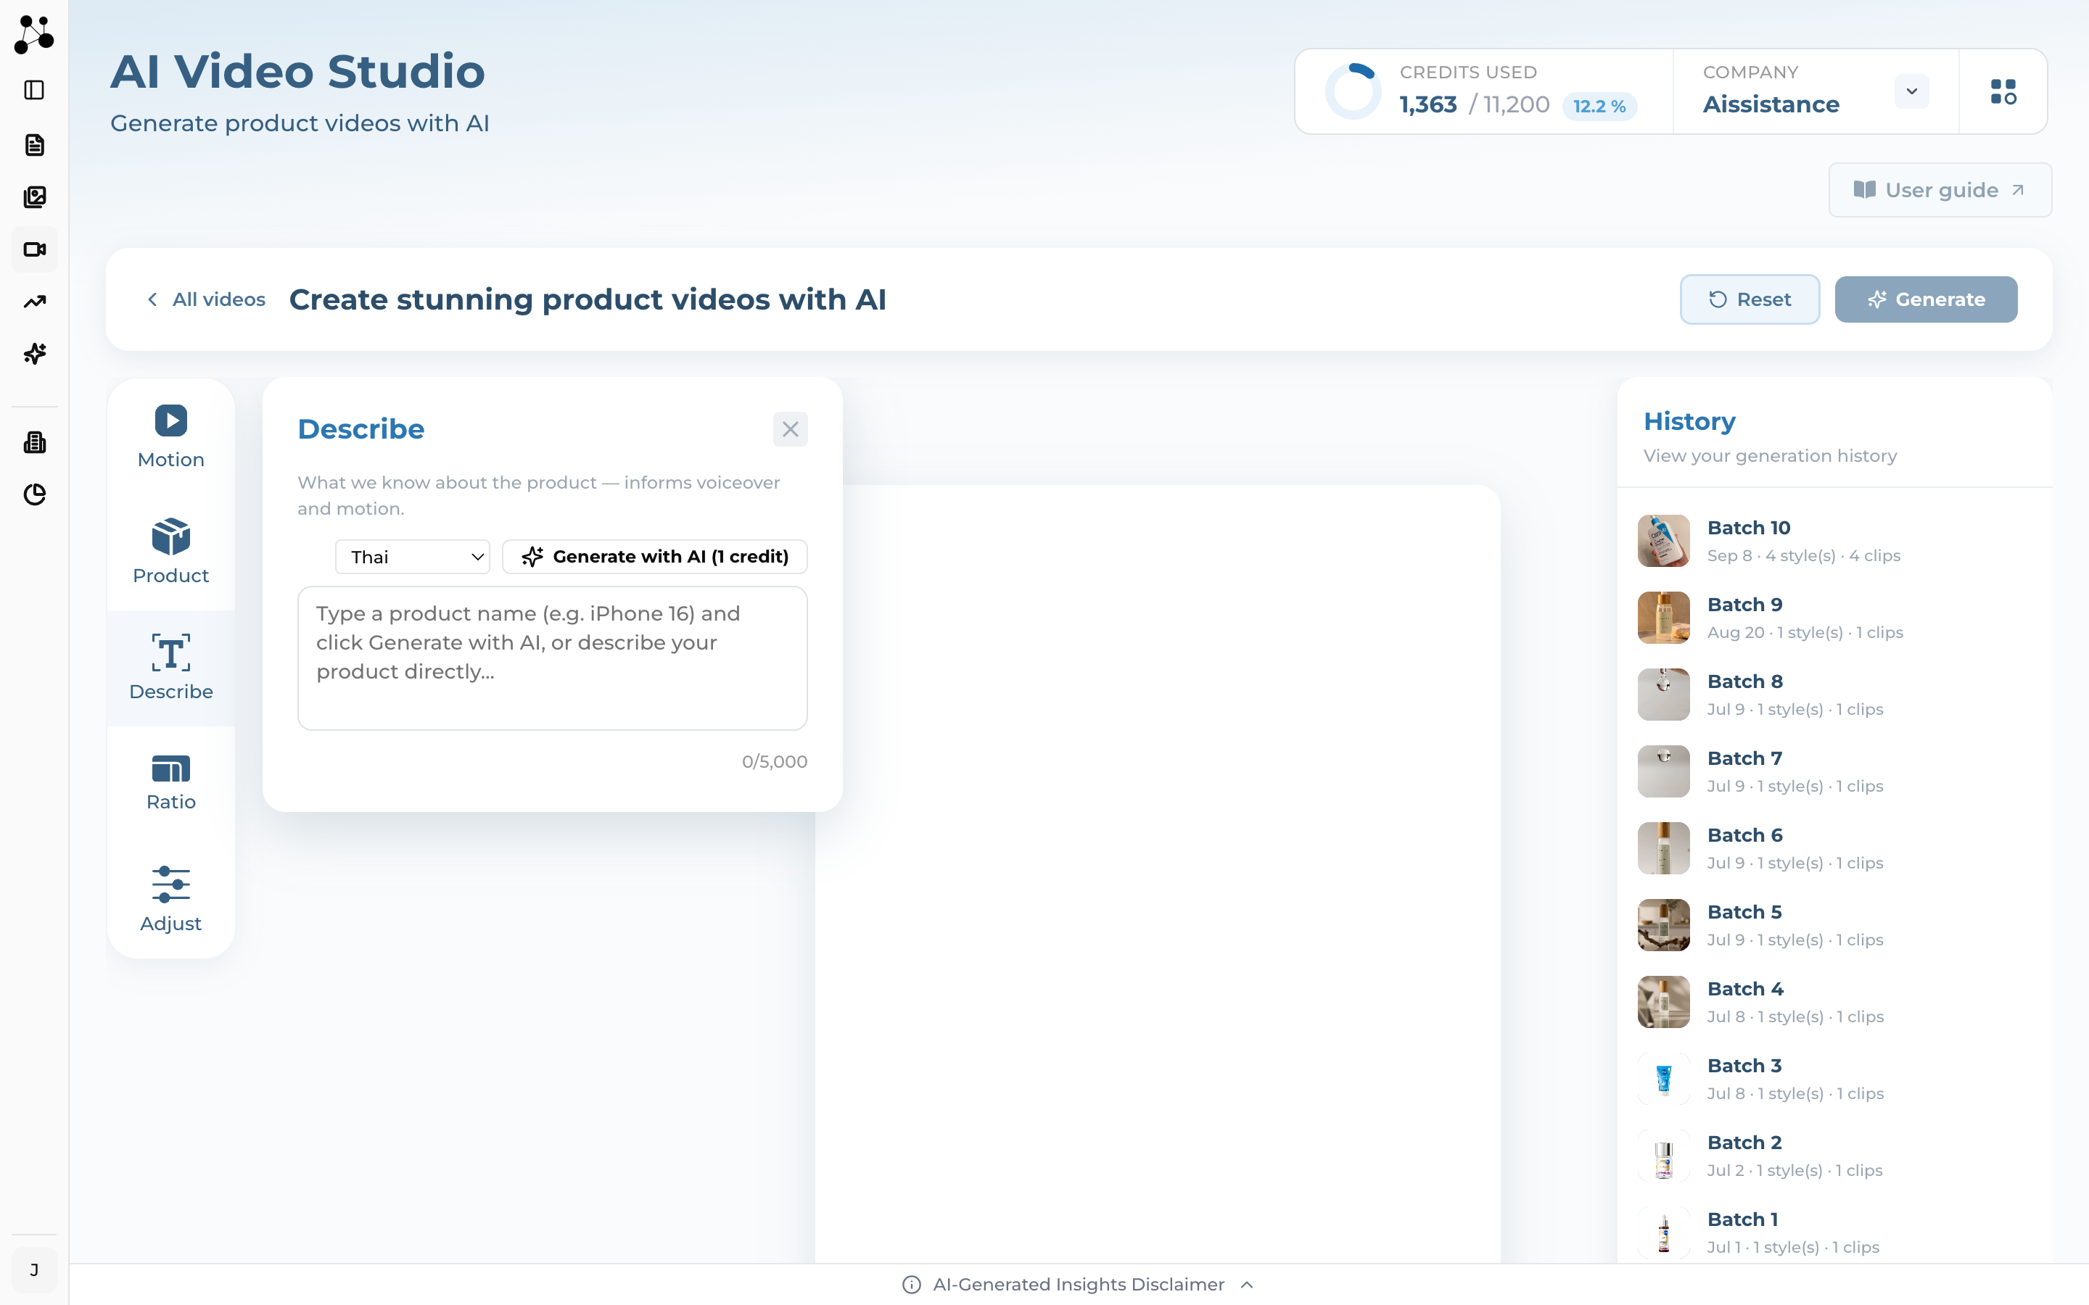Image resolution: width=2089 pixels, height=1305 pixels.
Task: Select the Ratio tab
Action: pyautogui.click(x=171, y=784)
